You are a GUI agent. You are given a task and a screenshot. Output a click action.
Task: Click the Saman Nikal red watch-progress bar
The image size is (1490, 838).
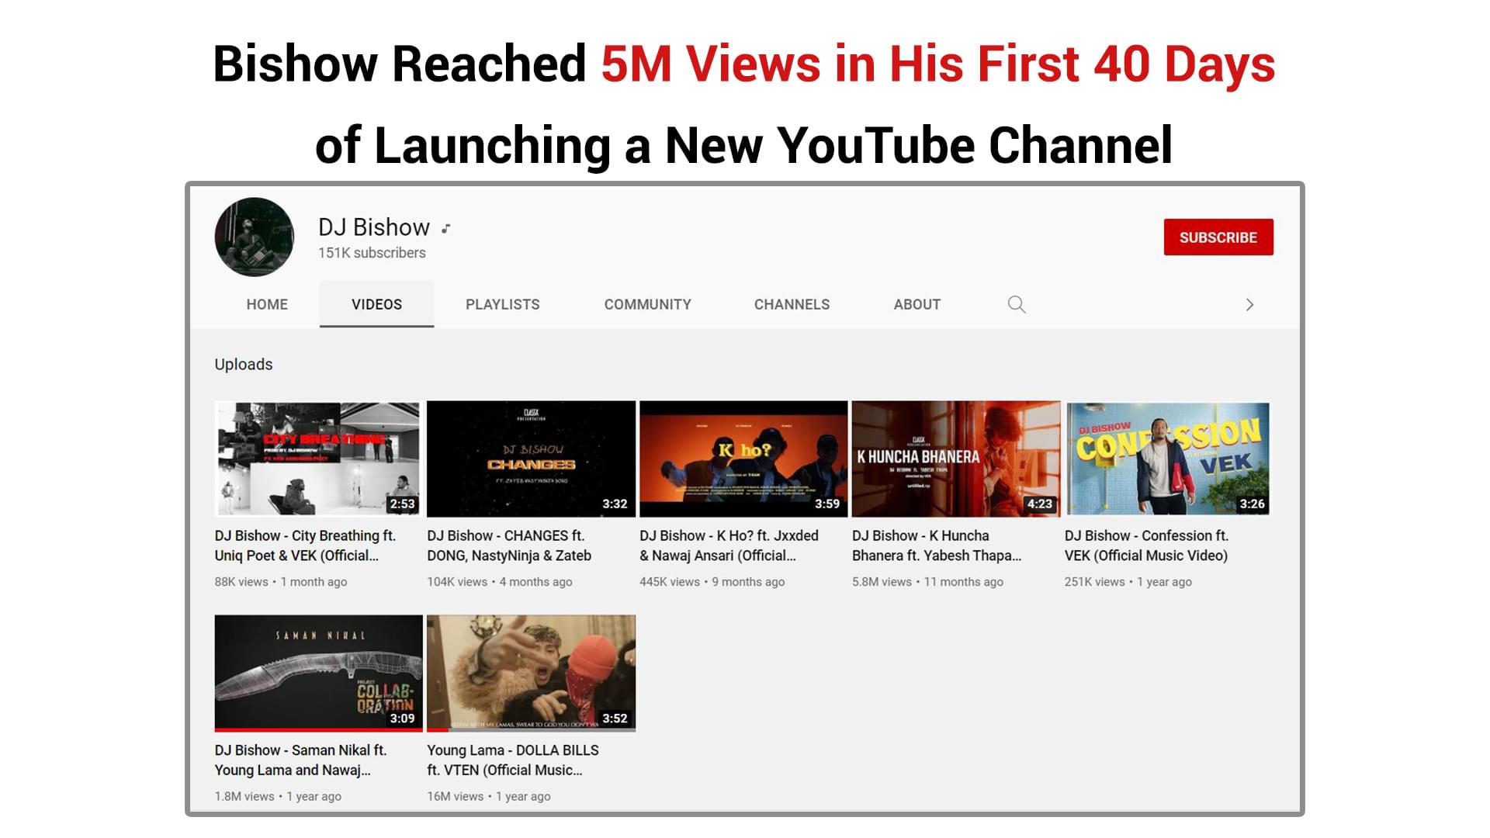click(319, 730)
